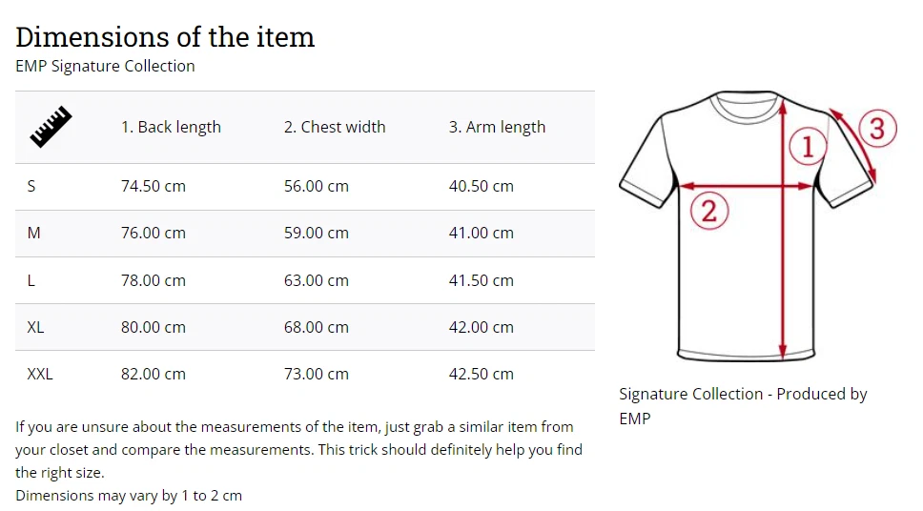Click the Chest width column header

[335, 127]
